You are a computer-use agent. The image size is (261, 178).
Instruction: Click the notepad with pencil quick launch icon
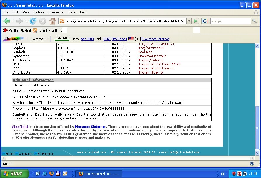pyautogui.click(x=65, y=174)
